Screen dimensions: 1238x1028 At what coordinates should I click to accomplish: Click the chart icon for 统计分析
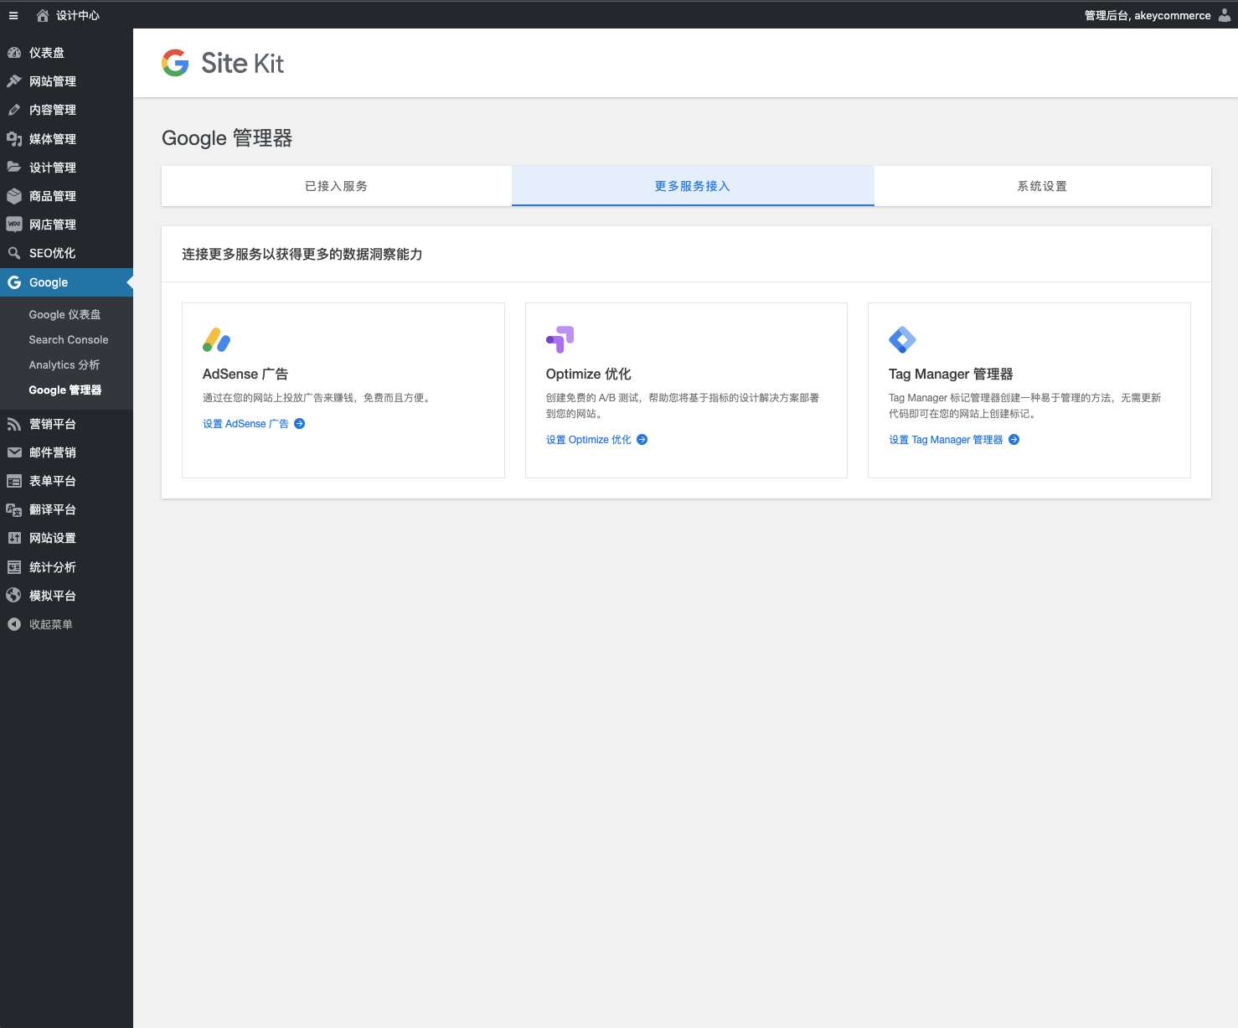point(14,567)
